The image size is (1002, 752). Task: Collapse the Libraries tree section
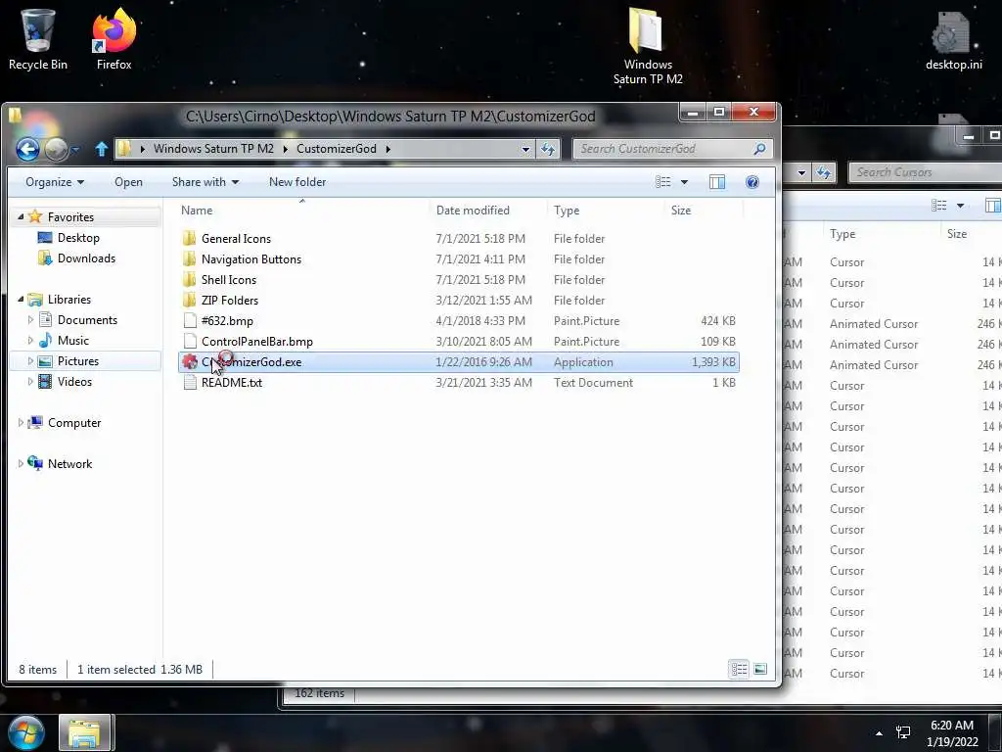[21, 299]
